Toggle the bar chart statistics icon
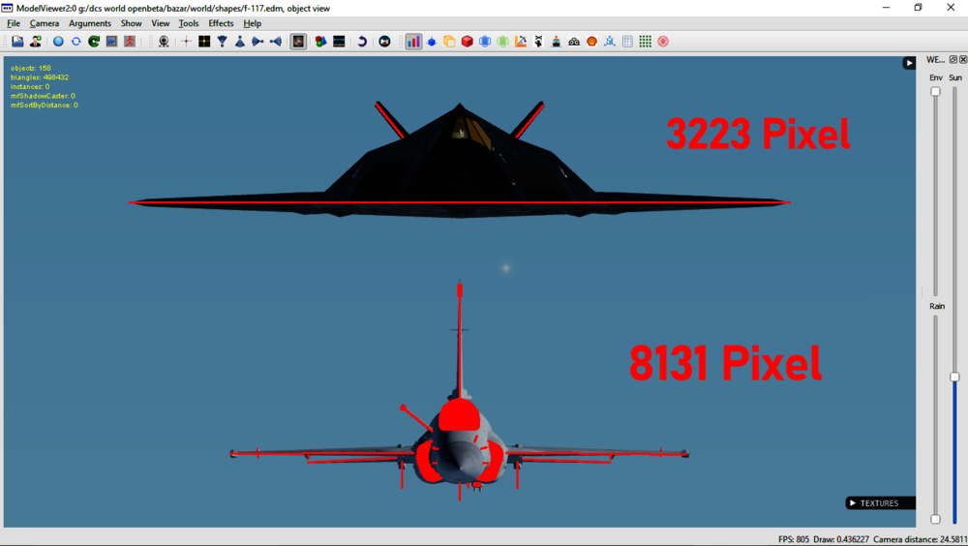 413,42
